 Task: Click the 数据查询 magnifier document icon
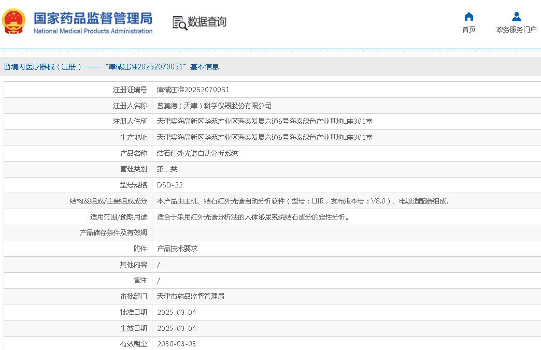click(180, 23)
